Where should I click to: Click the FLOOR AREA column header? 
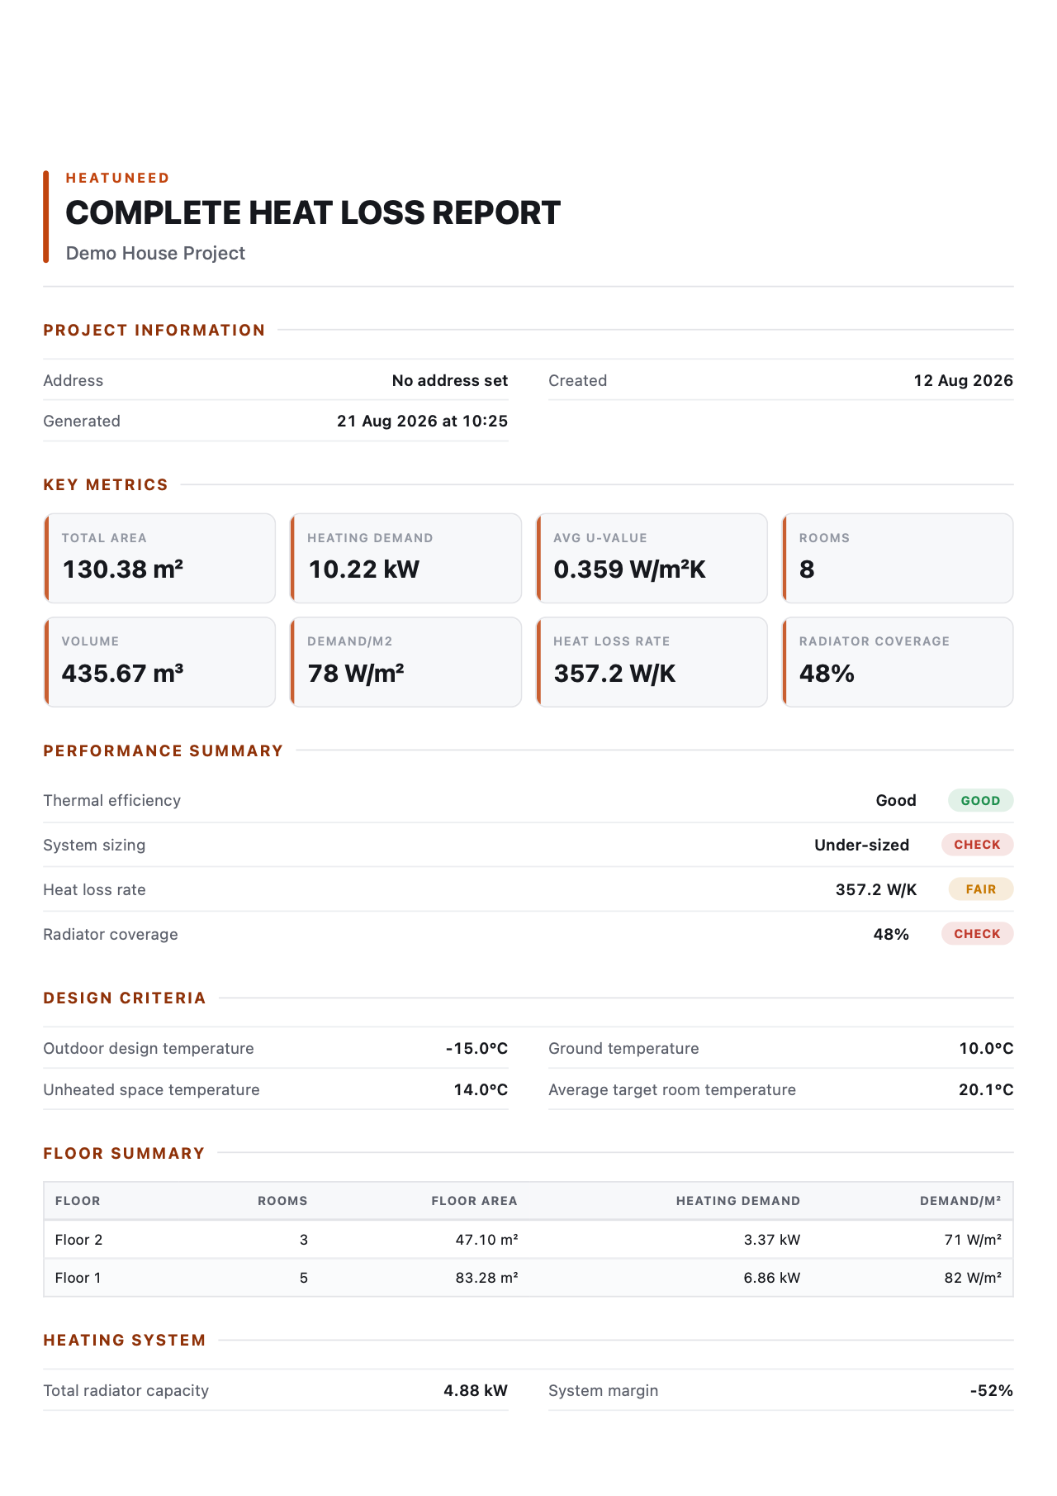(x=474, y=1201)
